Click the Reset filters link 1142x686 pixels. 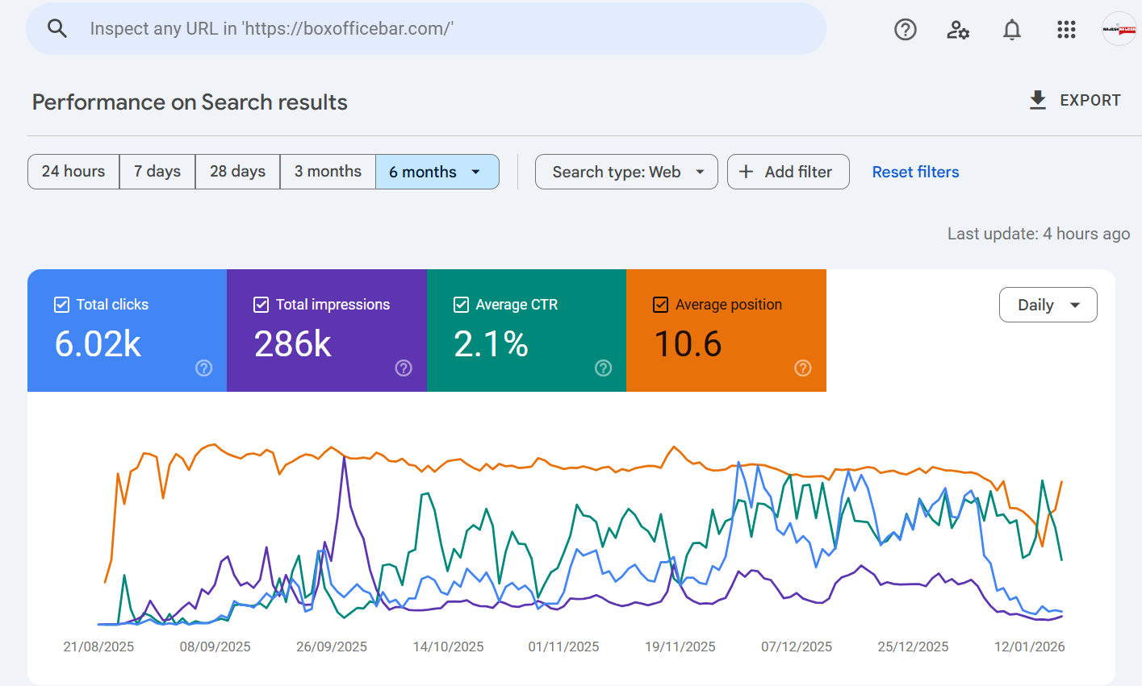(x=915, y=172)
